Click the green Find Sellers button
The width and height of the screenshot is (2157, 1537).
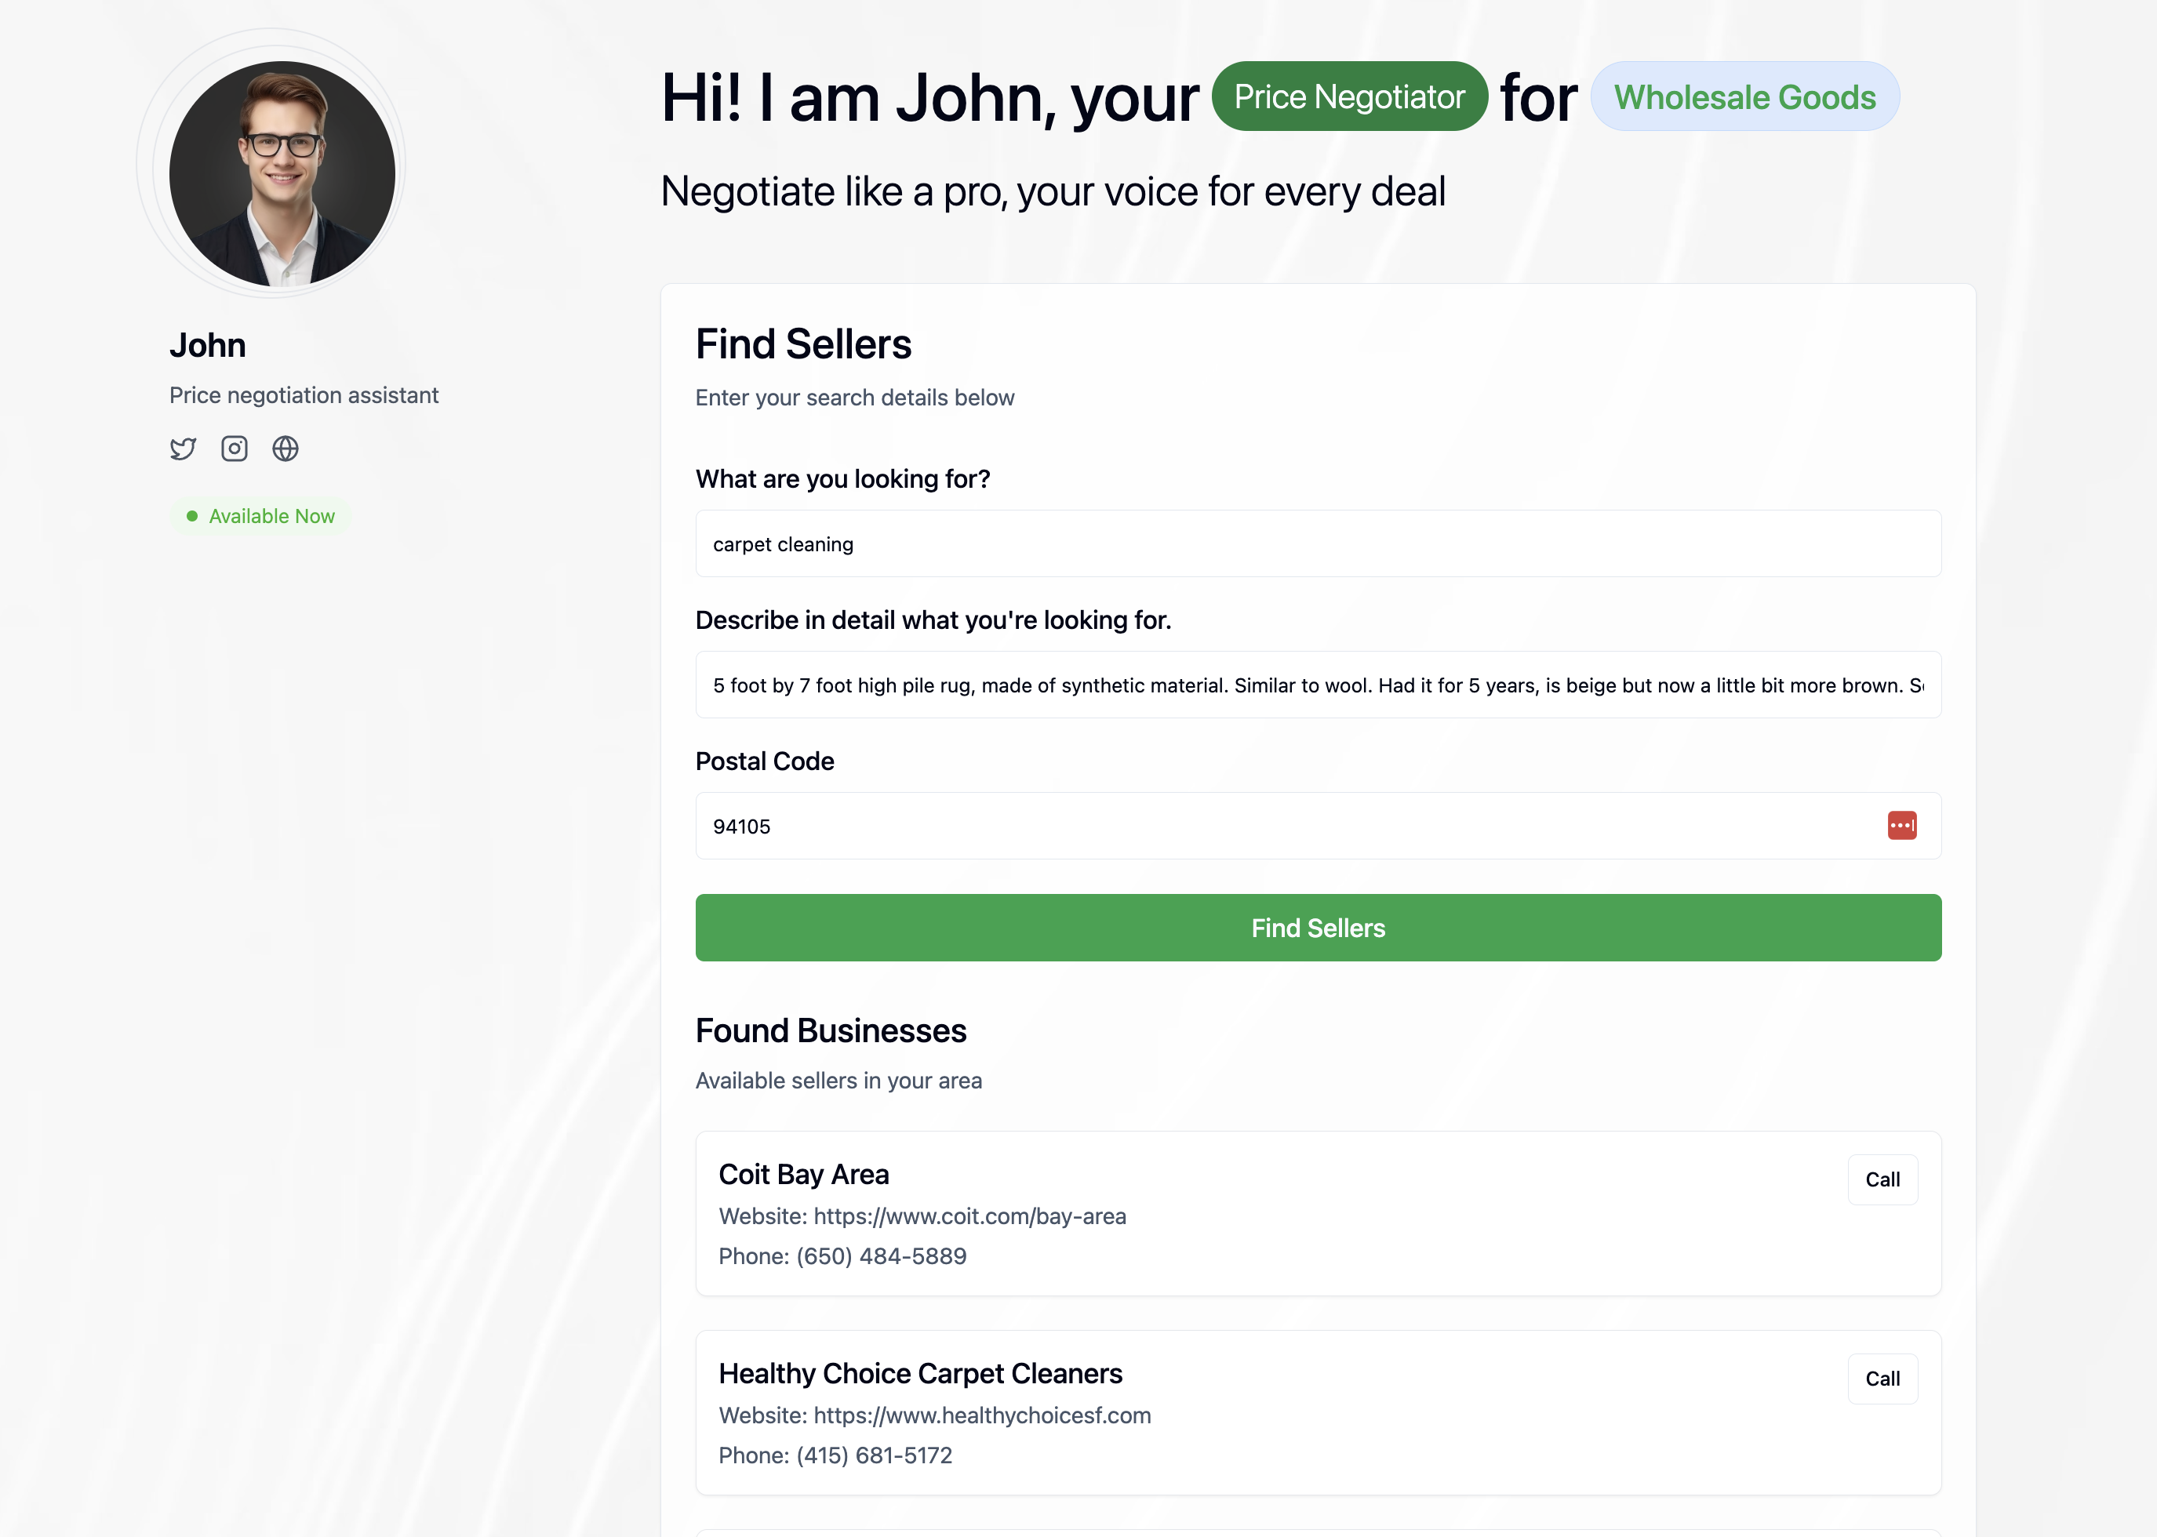pos(1318,928)
